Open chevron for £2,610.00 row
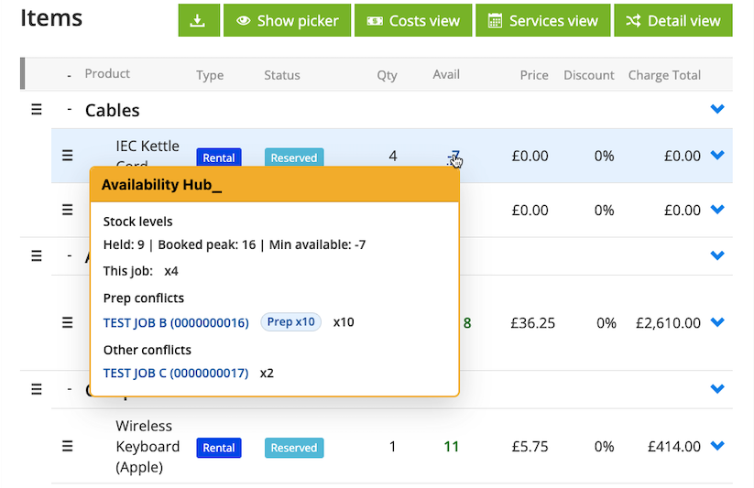754x488 pixels. (717, 321)
